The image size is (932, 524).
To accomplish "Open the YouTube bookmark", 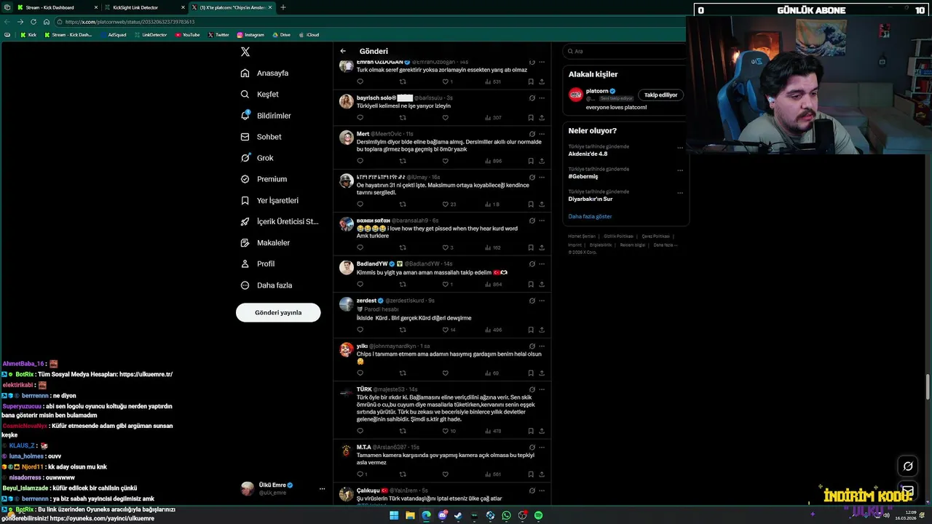I will coord(188,34).
